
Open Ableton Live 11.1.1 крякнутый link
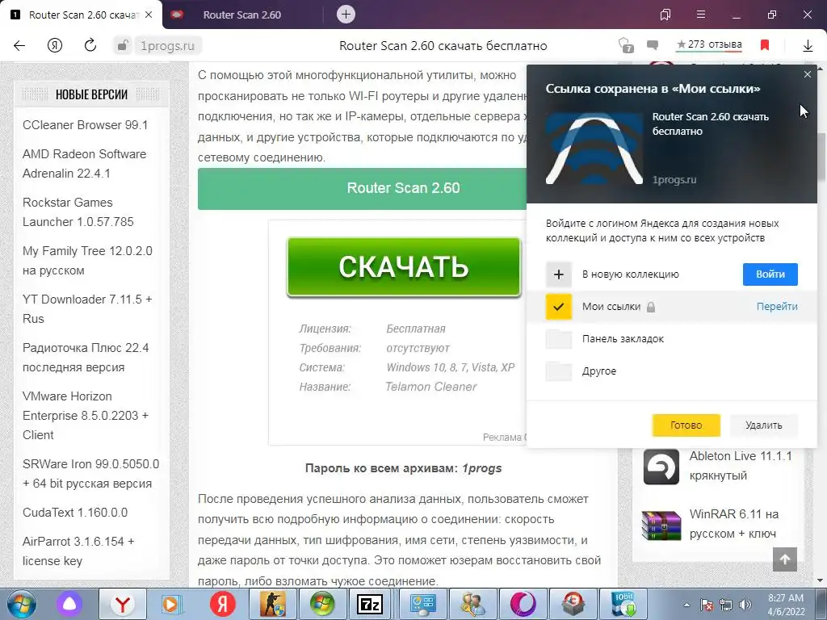click(741, 466)
